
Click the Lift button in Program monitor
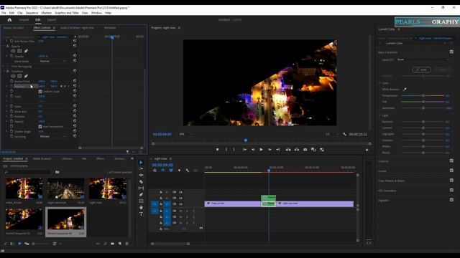288,150
